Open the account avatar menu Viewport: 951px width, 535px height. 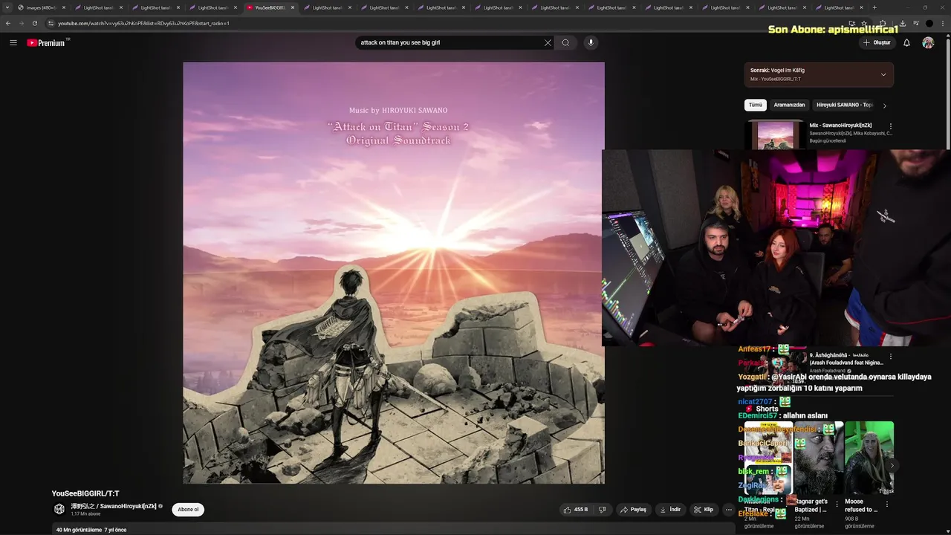point(928,43)
